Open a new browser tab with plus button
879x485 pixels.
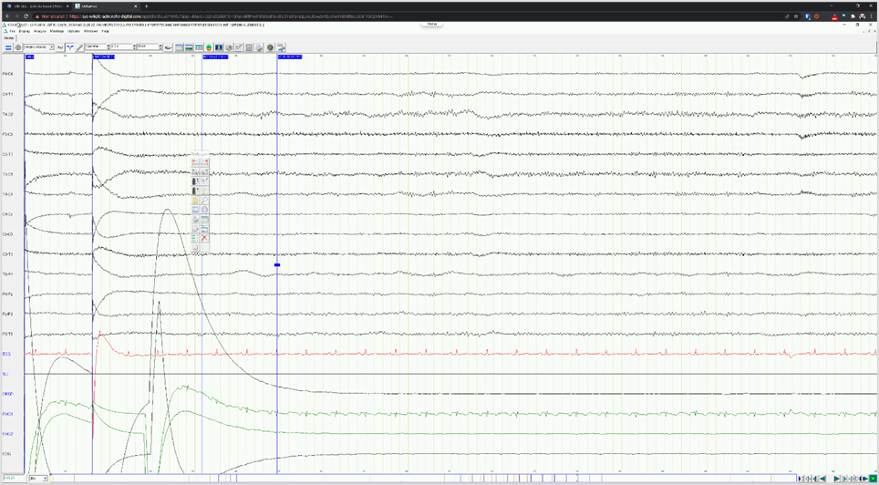point(146,5)
